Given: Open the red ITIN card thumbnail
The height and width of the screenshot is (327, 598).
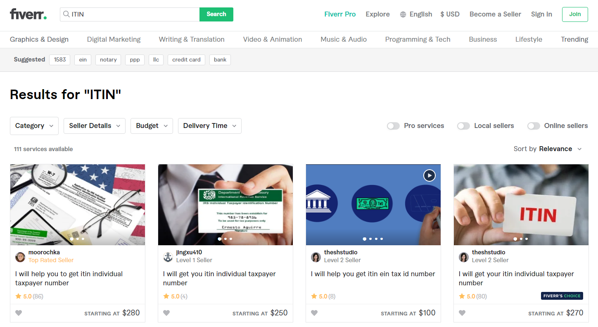Looking at the screenshot, I should pos(521,205).
